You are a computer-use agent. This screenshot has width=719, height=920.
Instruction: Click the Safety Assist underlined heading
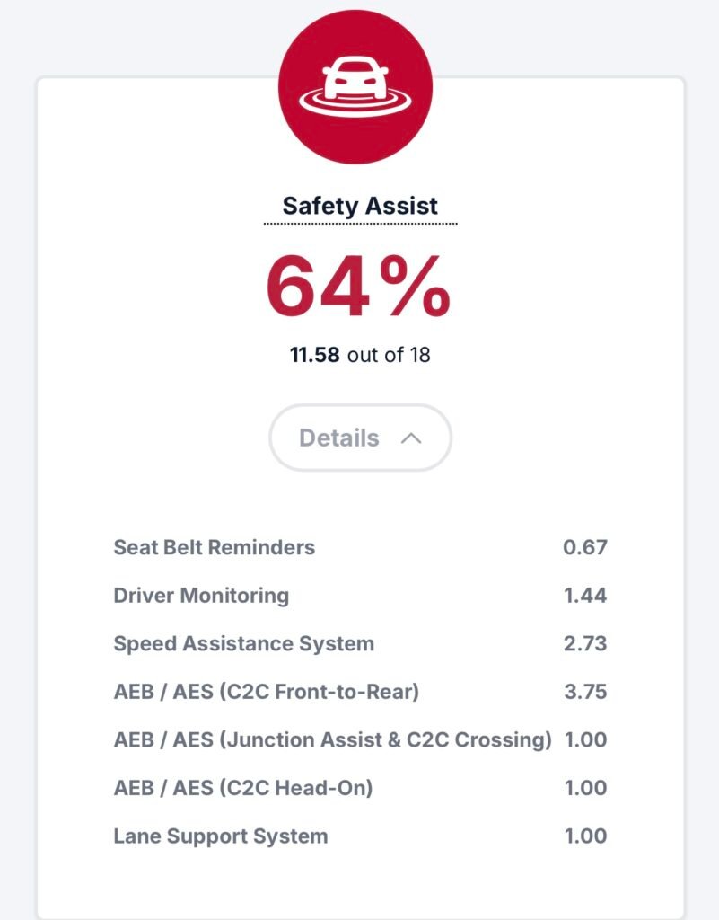point(360,206)
